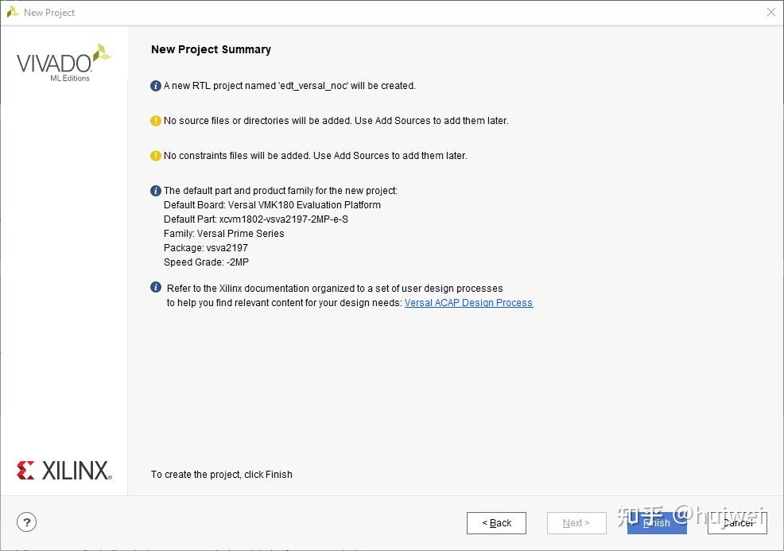Close the New Project dialog window

[770, 12]
